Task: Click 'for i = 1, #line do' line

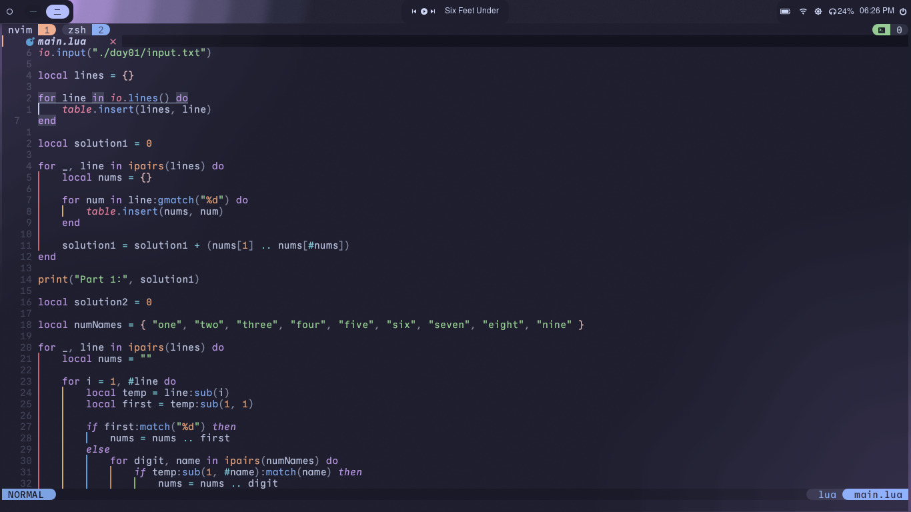Action: coord(119,381)
